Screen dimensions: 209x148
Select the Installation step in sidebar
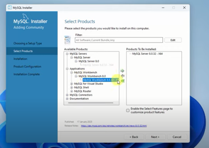(20, 59)
